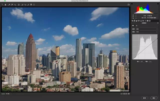Select the Hand tool
The image size is (160, 101).
(5, 4)
